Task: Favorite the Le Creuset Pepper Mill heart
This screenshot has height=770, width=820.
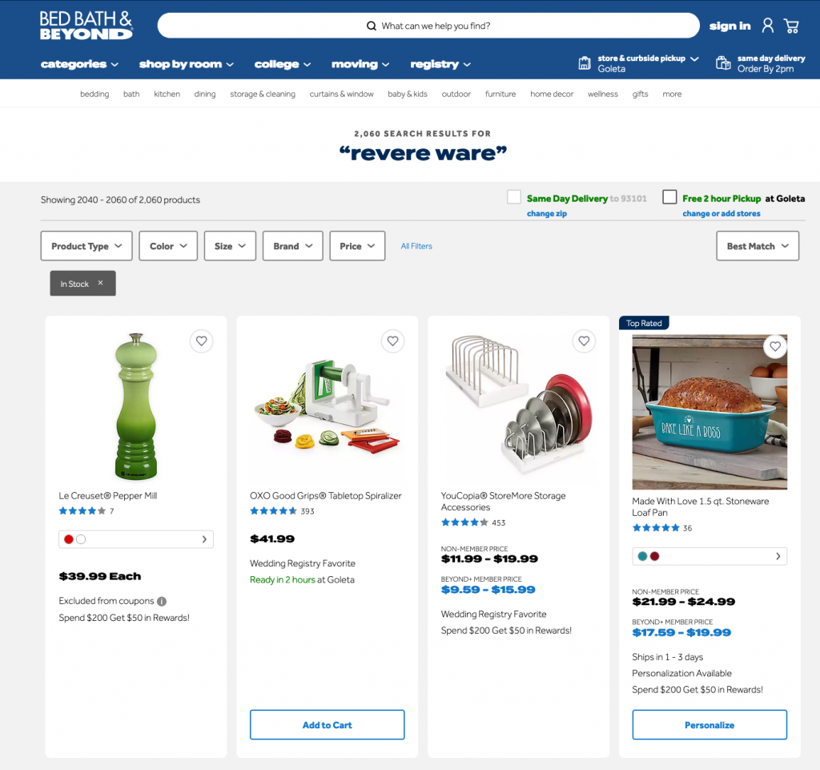Action: (201, 341)
